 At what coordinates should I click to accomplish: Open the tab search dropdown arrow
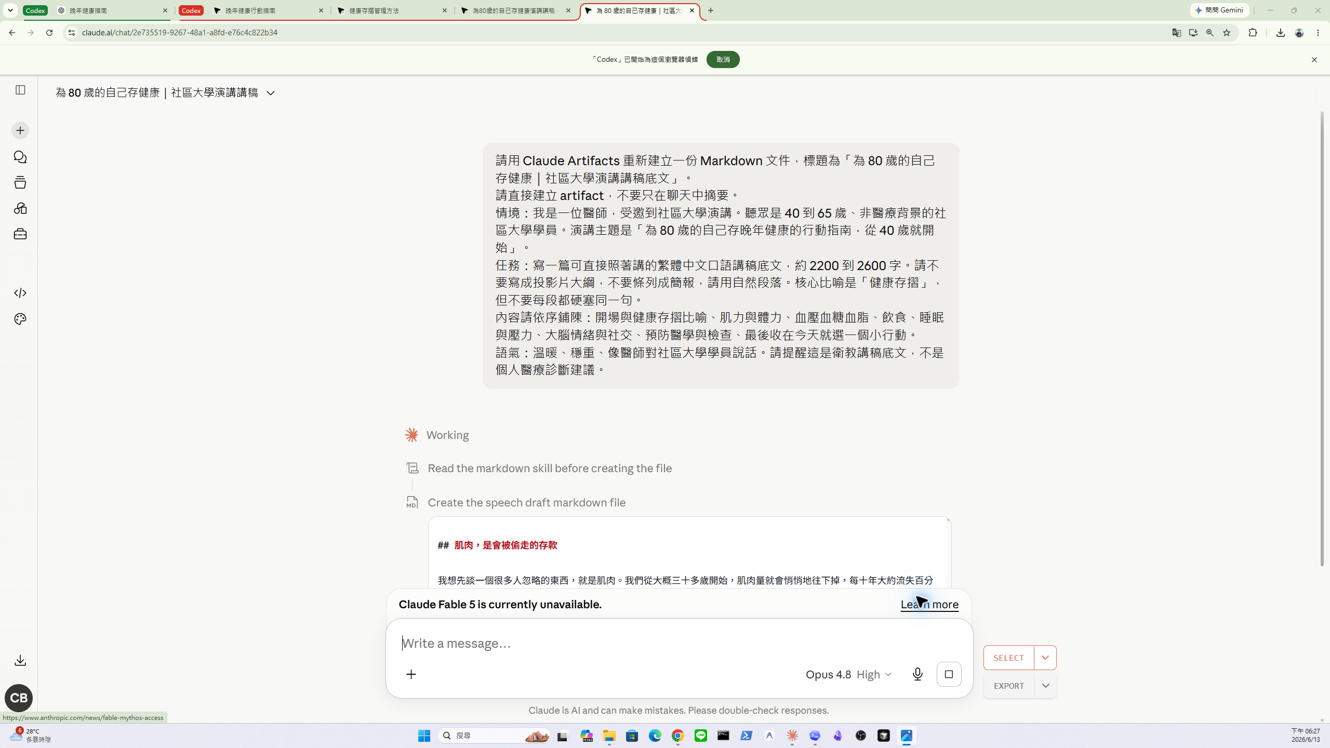pyautogui.click(x=10, y=10)
